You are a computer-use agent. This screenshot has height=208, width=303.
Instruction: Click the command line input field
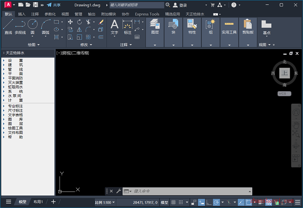[x=187, y=191]
